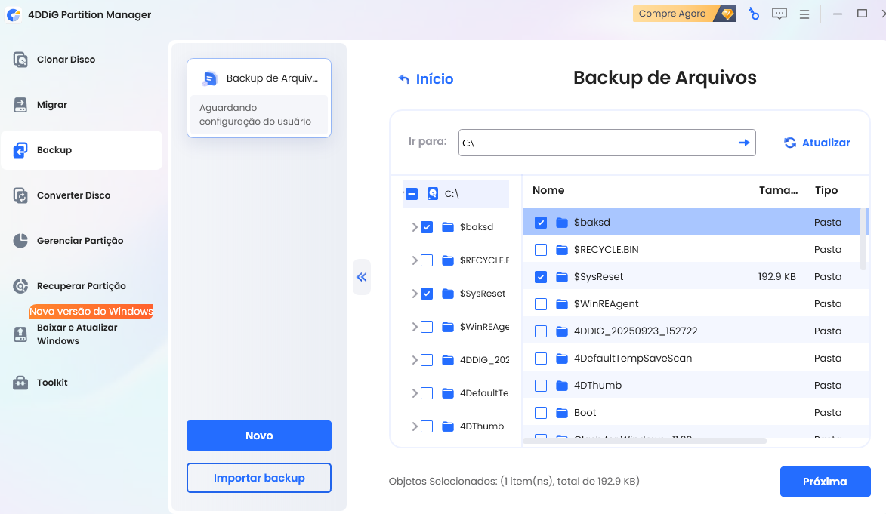Proceed by clicking Próxima
886x514 pixels.
pyautogui.click(x=825, y=481)
